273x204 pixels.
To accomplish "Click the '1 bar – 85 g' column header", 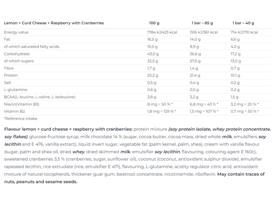I will [202, 23].
